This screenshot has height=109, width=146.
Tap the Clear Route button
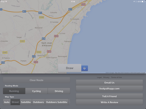coord(36,80)
